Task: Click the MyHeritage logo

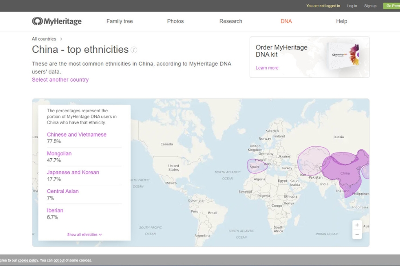Action: pyautogui.click(x=57, y=21)
